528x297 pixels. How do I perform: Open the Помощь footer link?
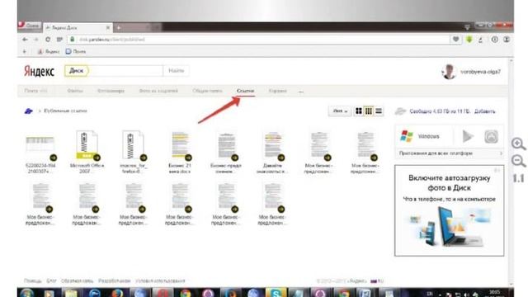pyautogui.click(x=33, y=280)
